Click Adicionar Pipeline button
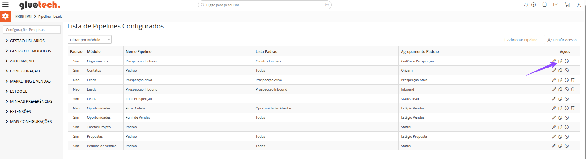 (520, 40)
